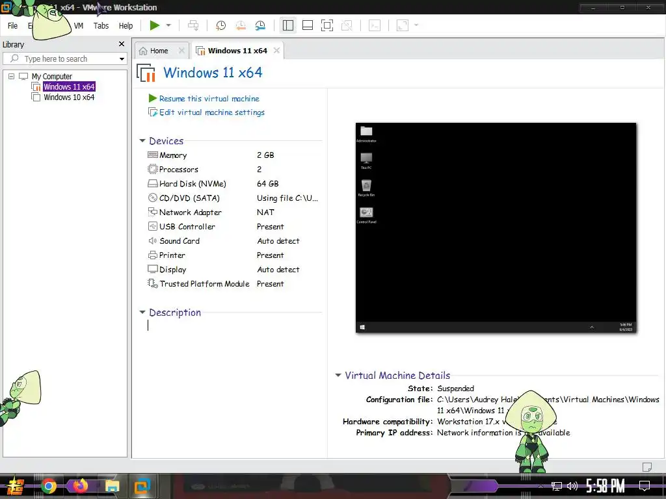
Task: Click the network tray icon
Action: (x=556, y=486)
